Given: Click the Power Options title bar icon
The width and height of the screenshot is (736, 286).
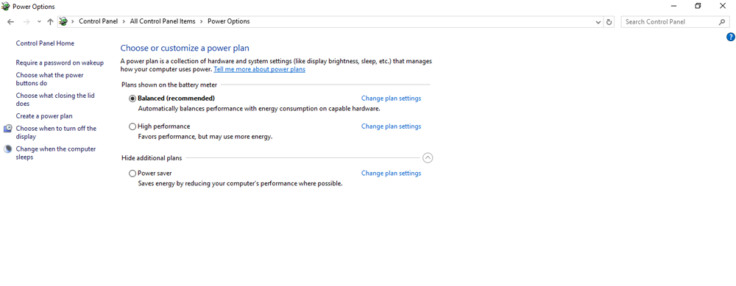Looking at the screenshot, I should (6, 6).
